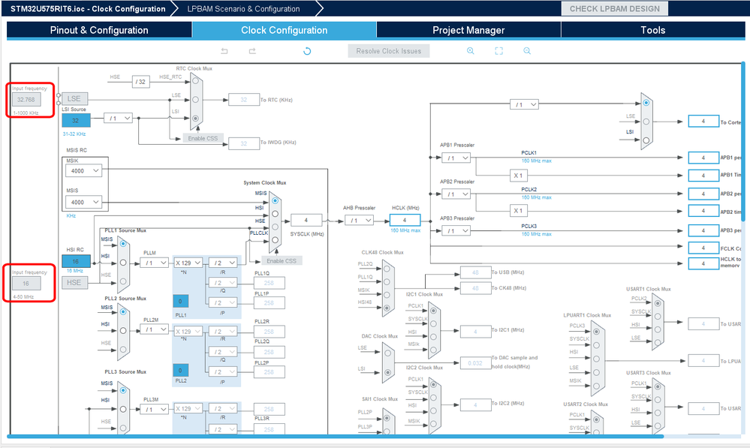
Task: Open Cortex clock /1 divider dropdown
Action: click(x=524, y=104)
